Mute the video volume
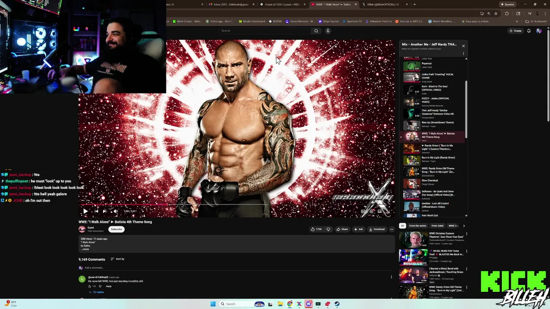550x309 pixels. click(115, 211)
